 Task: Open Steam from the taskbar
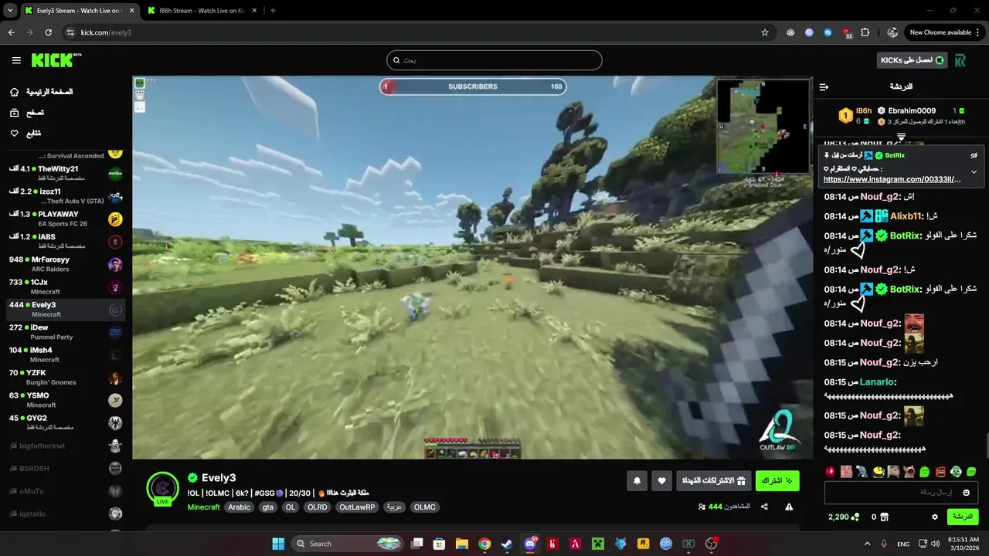(x=507, y=544)
